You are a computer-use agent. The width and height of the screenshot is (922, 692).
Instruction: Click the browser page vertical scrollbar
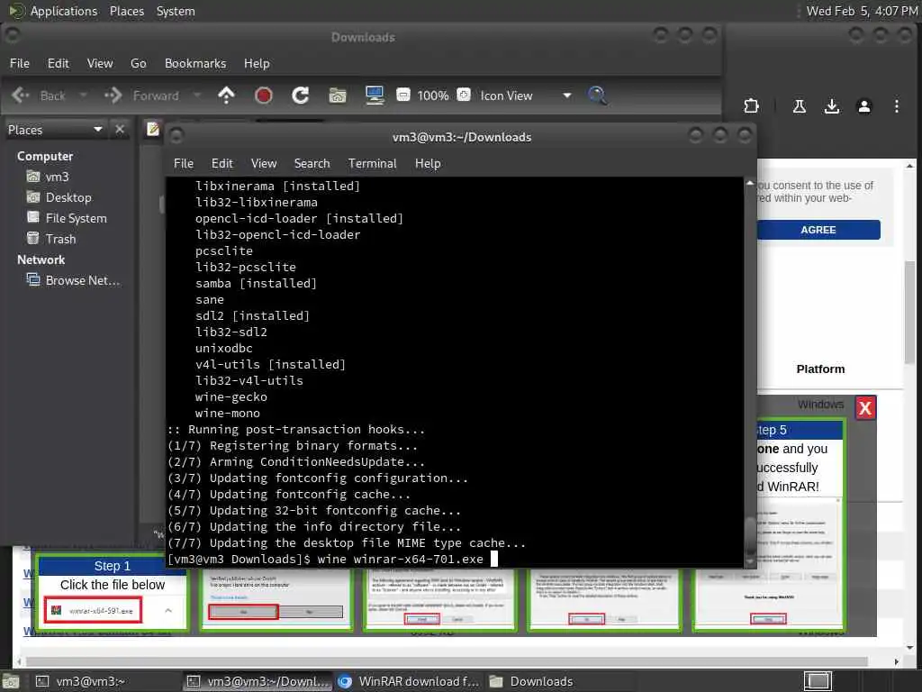(909, 312)
